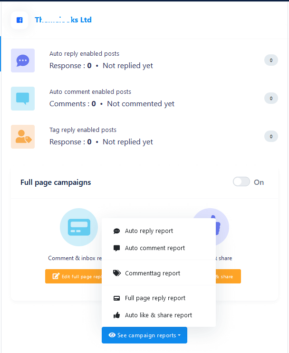Click the auto comment speech icon
The width and height of the screenshot is (289, 353).
pos(23,99)
